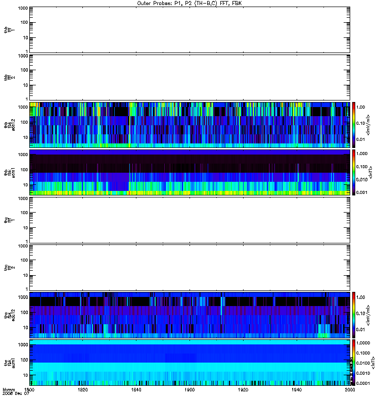This screenshot has width=379, height=404.
Task: Click the '0.0010' value on thc scm1 color bar
Action: pyautogui.click(x=363, y=373)
